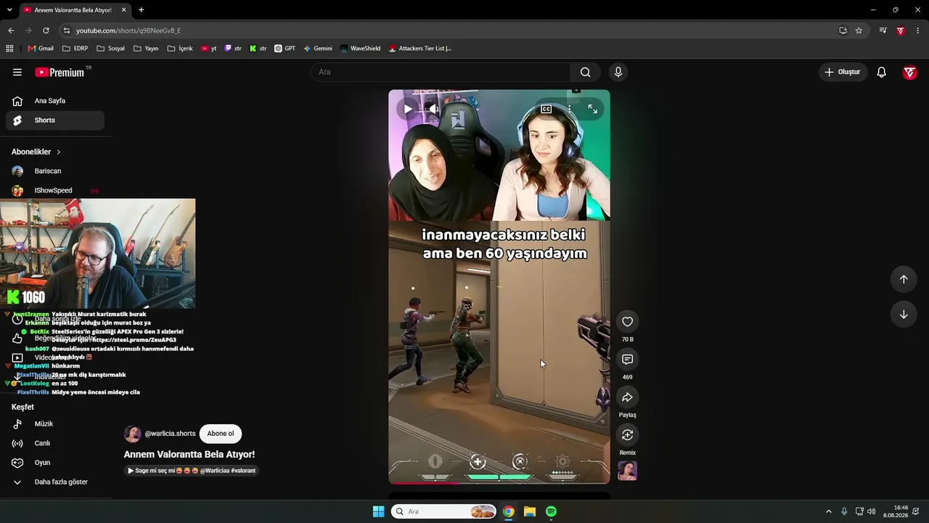Click the magnifier search button on YouTube
929x523 pixels.
pos(585,72)
